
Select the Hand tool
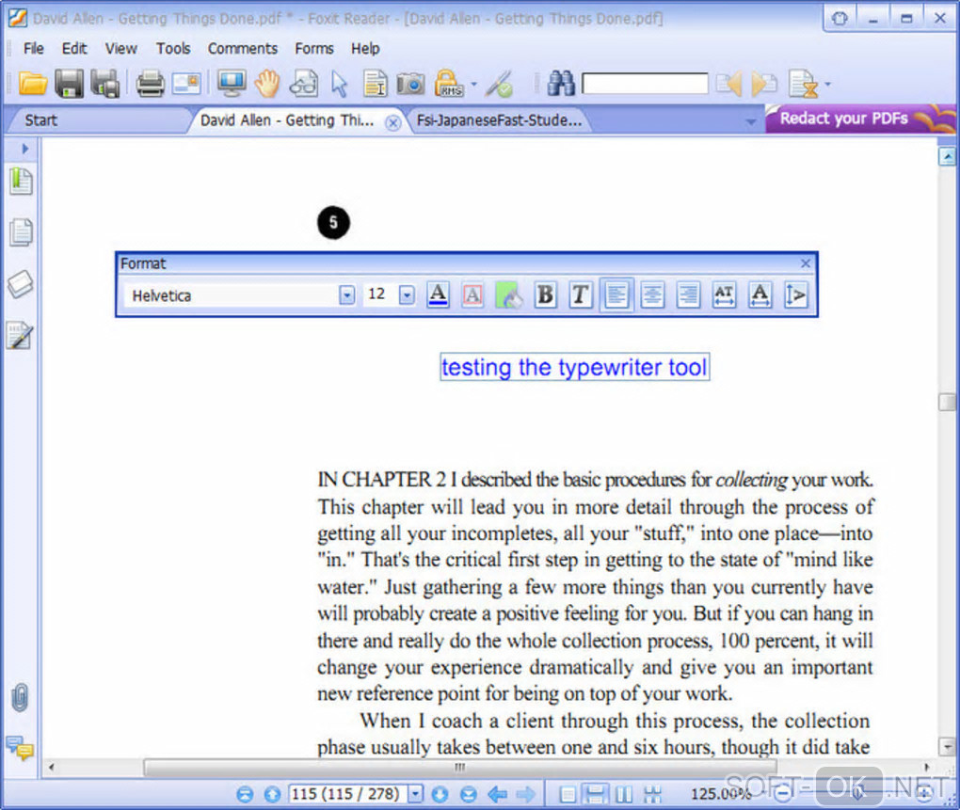click(267, 83)
